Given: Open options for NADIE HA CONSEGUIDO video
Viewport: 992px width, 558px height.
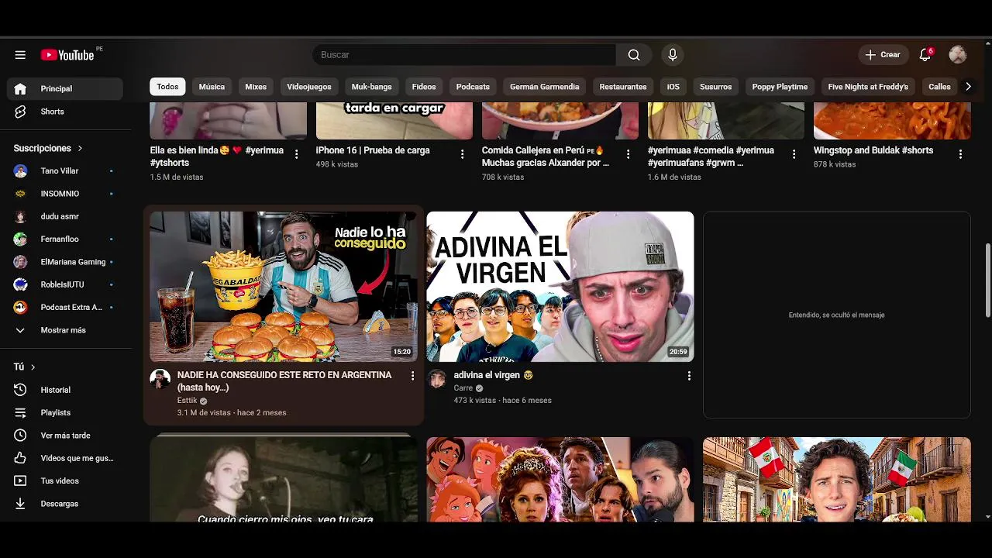Looking at the screenshot, I should pyautogui.click(x=412, y=376).
